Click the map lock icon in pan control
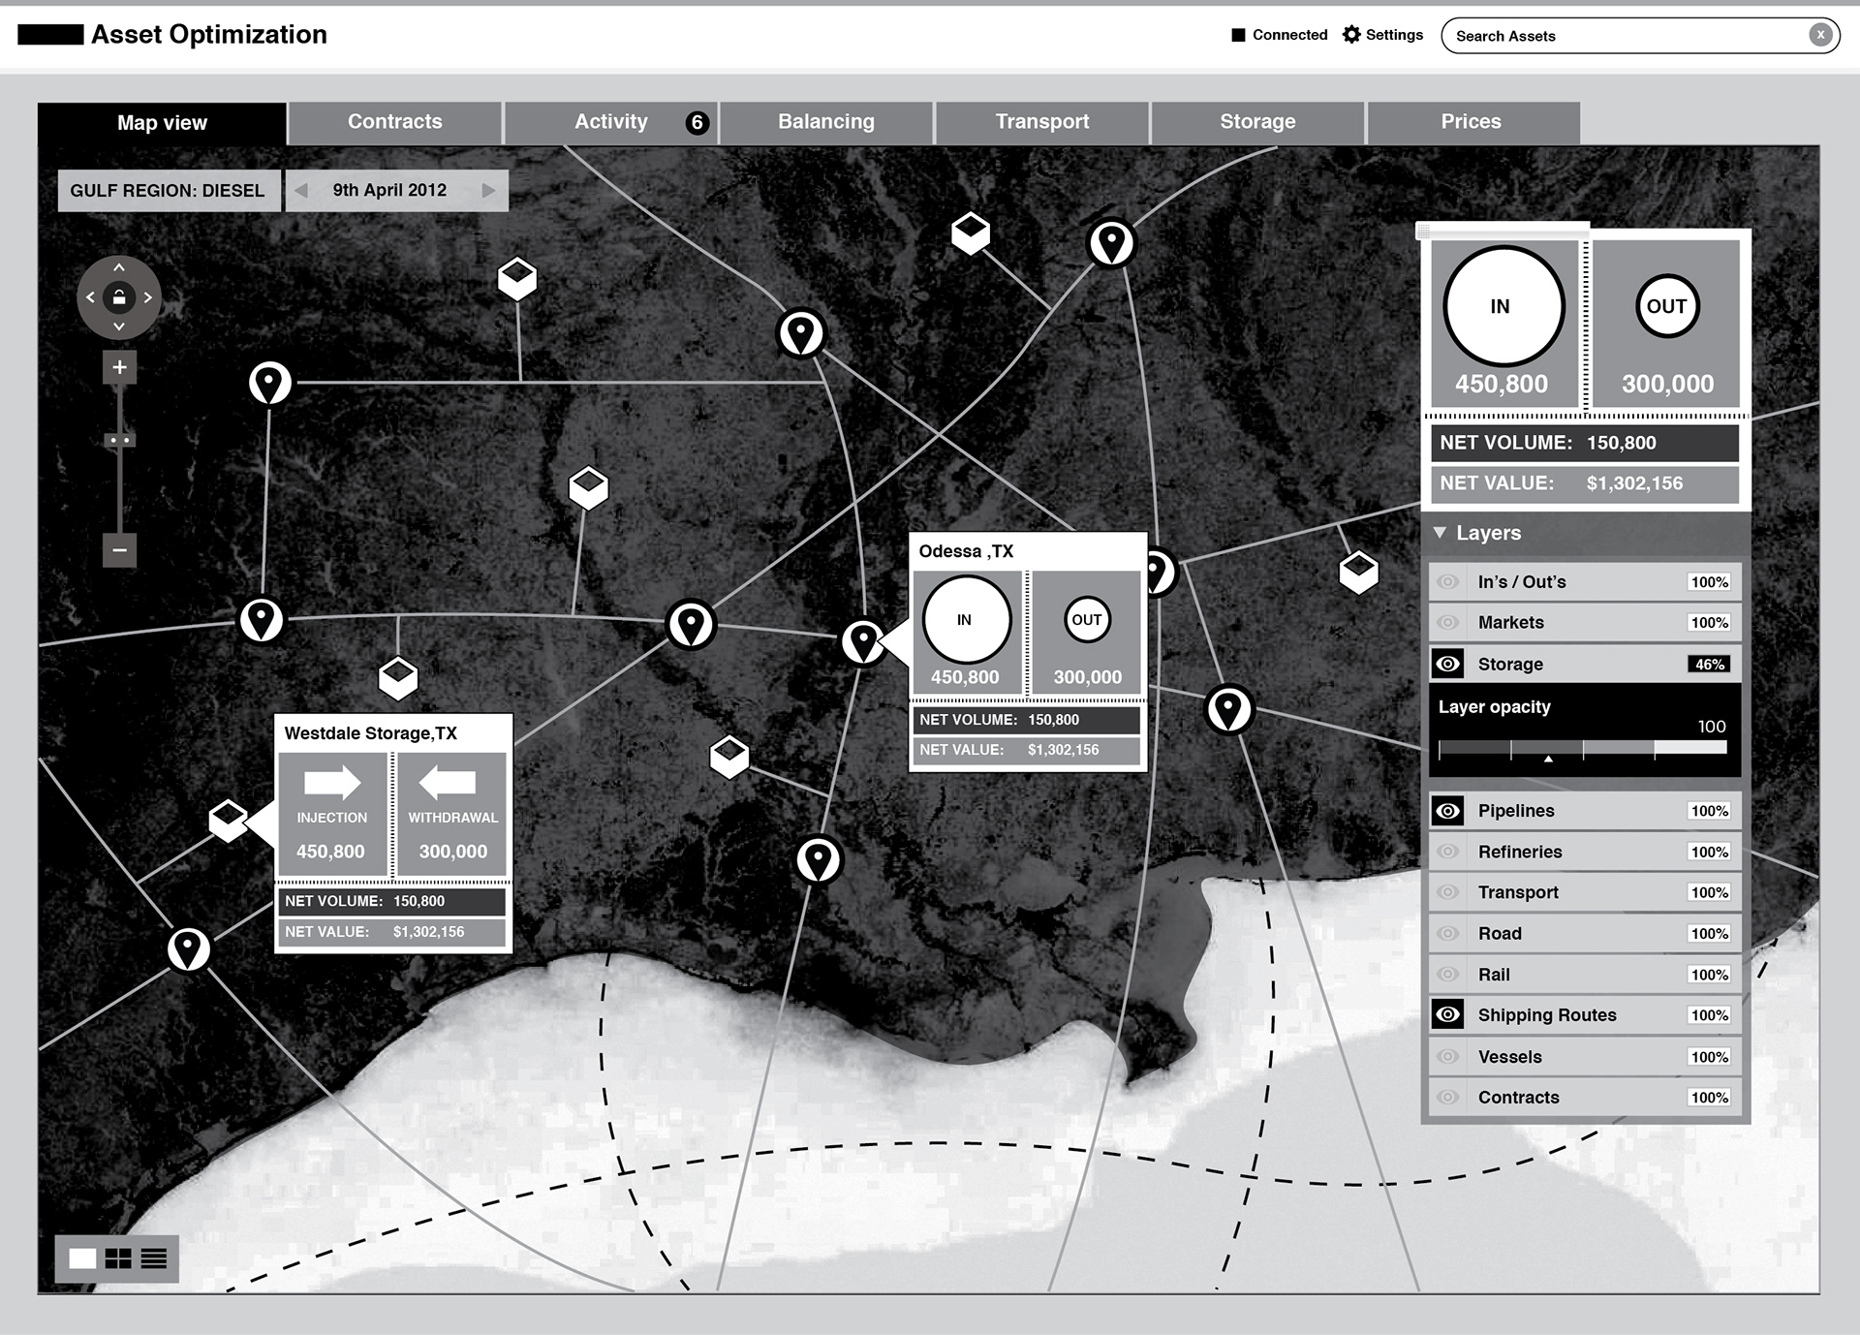1860x1335 pixels. point(119,297)
